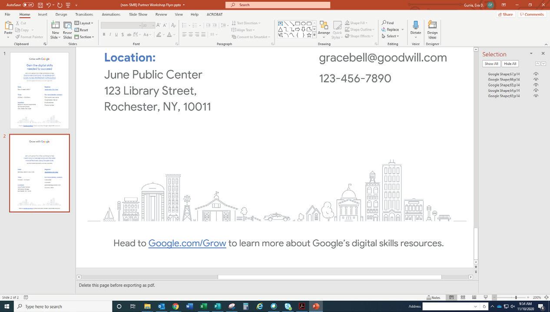Start Slide Show from status bar
This screenshot has width=550, height=312.
[x=485, y=297]
